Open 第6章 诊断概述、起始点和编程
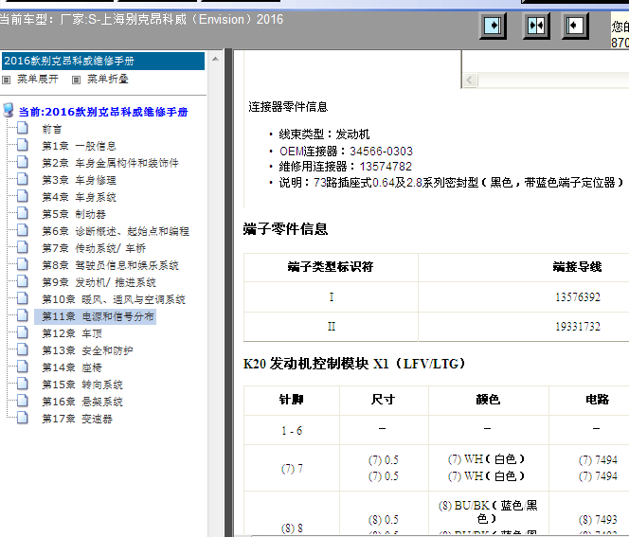Viewport: 629px width, 537px height. point(116,231)
